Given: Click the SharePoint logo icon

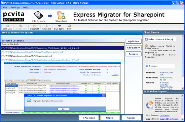Looking at the screenshot, I should tap(61, 15).
